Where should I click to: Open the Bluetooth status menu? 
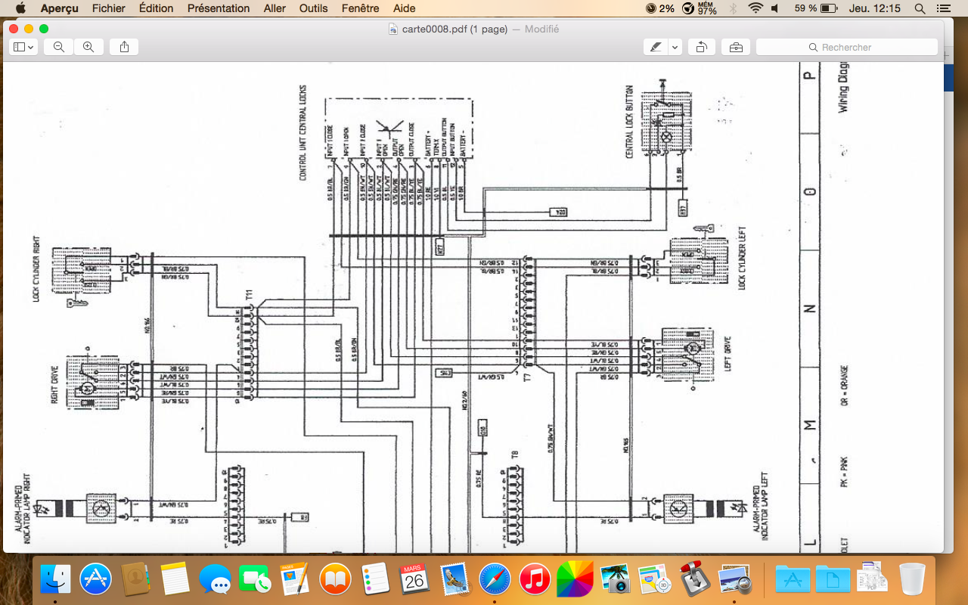(x=733, y=8)
